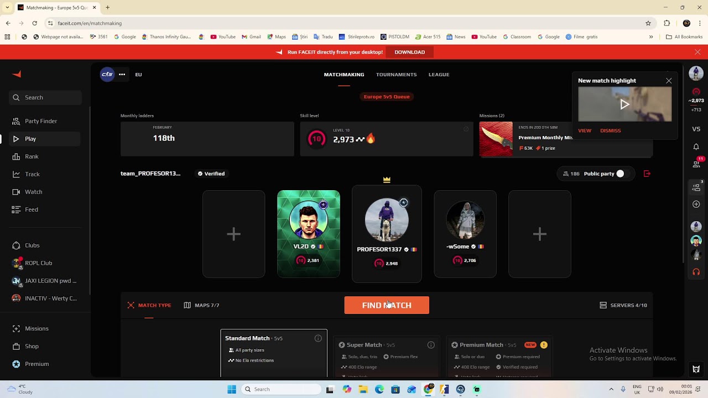Click the notifications bell icon

tap(696, 146)
